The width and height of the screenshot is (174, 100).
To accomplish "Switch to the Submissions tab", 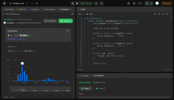I will coord(49,9).
